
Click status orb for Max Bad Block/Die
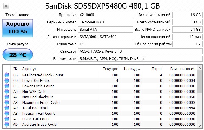tap(7, 97)
